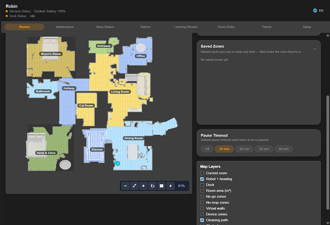The height and width of the screenshot is (225, 330).
Task: Select the Hallway room label
Action: (69, 88)
